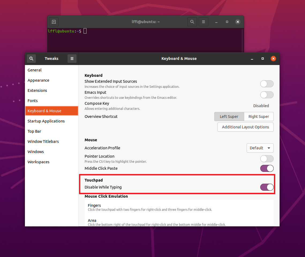
Task: Enable Emacs Input keybindings
Action: point(267,95)
